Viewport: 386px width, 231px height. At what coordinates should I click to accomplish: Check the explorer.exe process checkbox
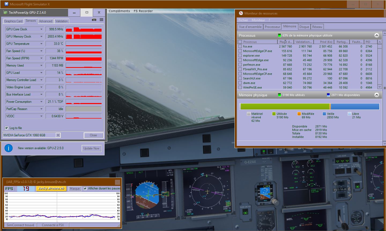(240, 56)
